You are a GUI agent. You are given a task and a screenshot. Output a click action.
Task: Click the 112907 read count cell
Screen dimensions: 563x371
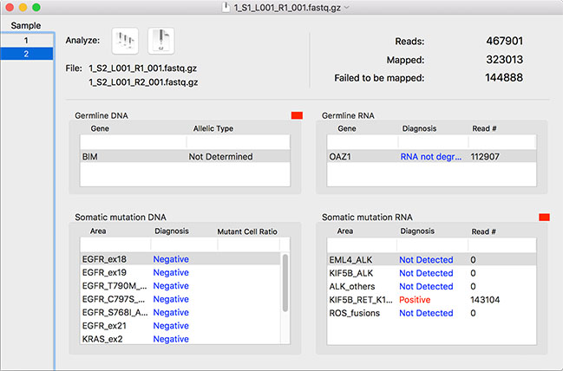point(485,156)
